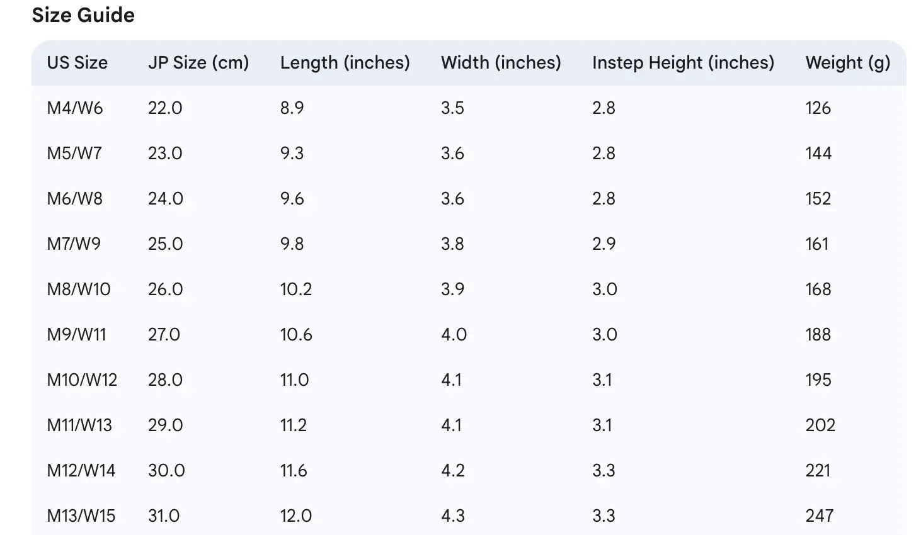The height and width of the screenshot is (535, 916).
Task: Click the JP Size (cm) column header
Action: pos(198,63)
